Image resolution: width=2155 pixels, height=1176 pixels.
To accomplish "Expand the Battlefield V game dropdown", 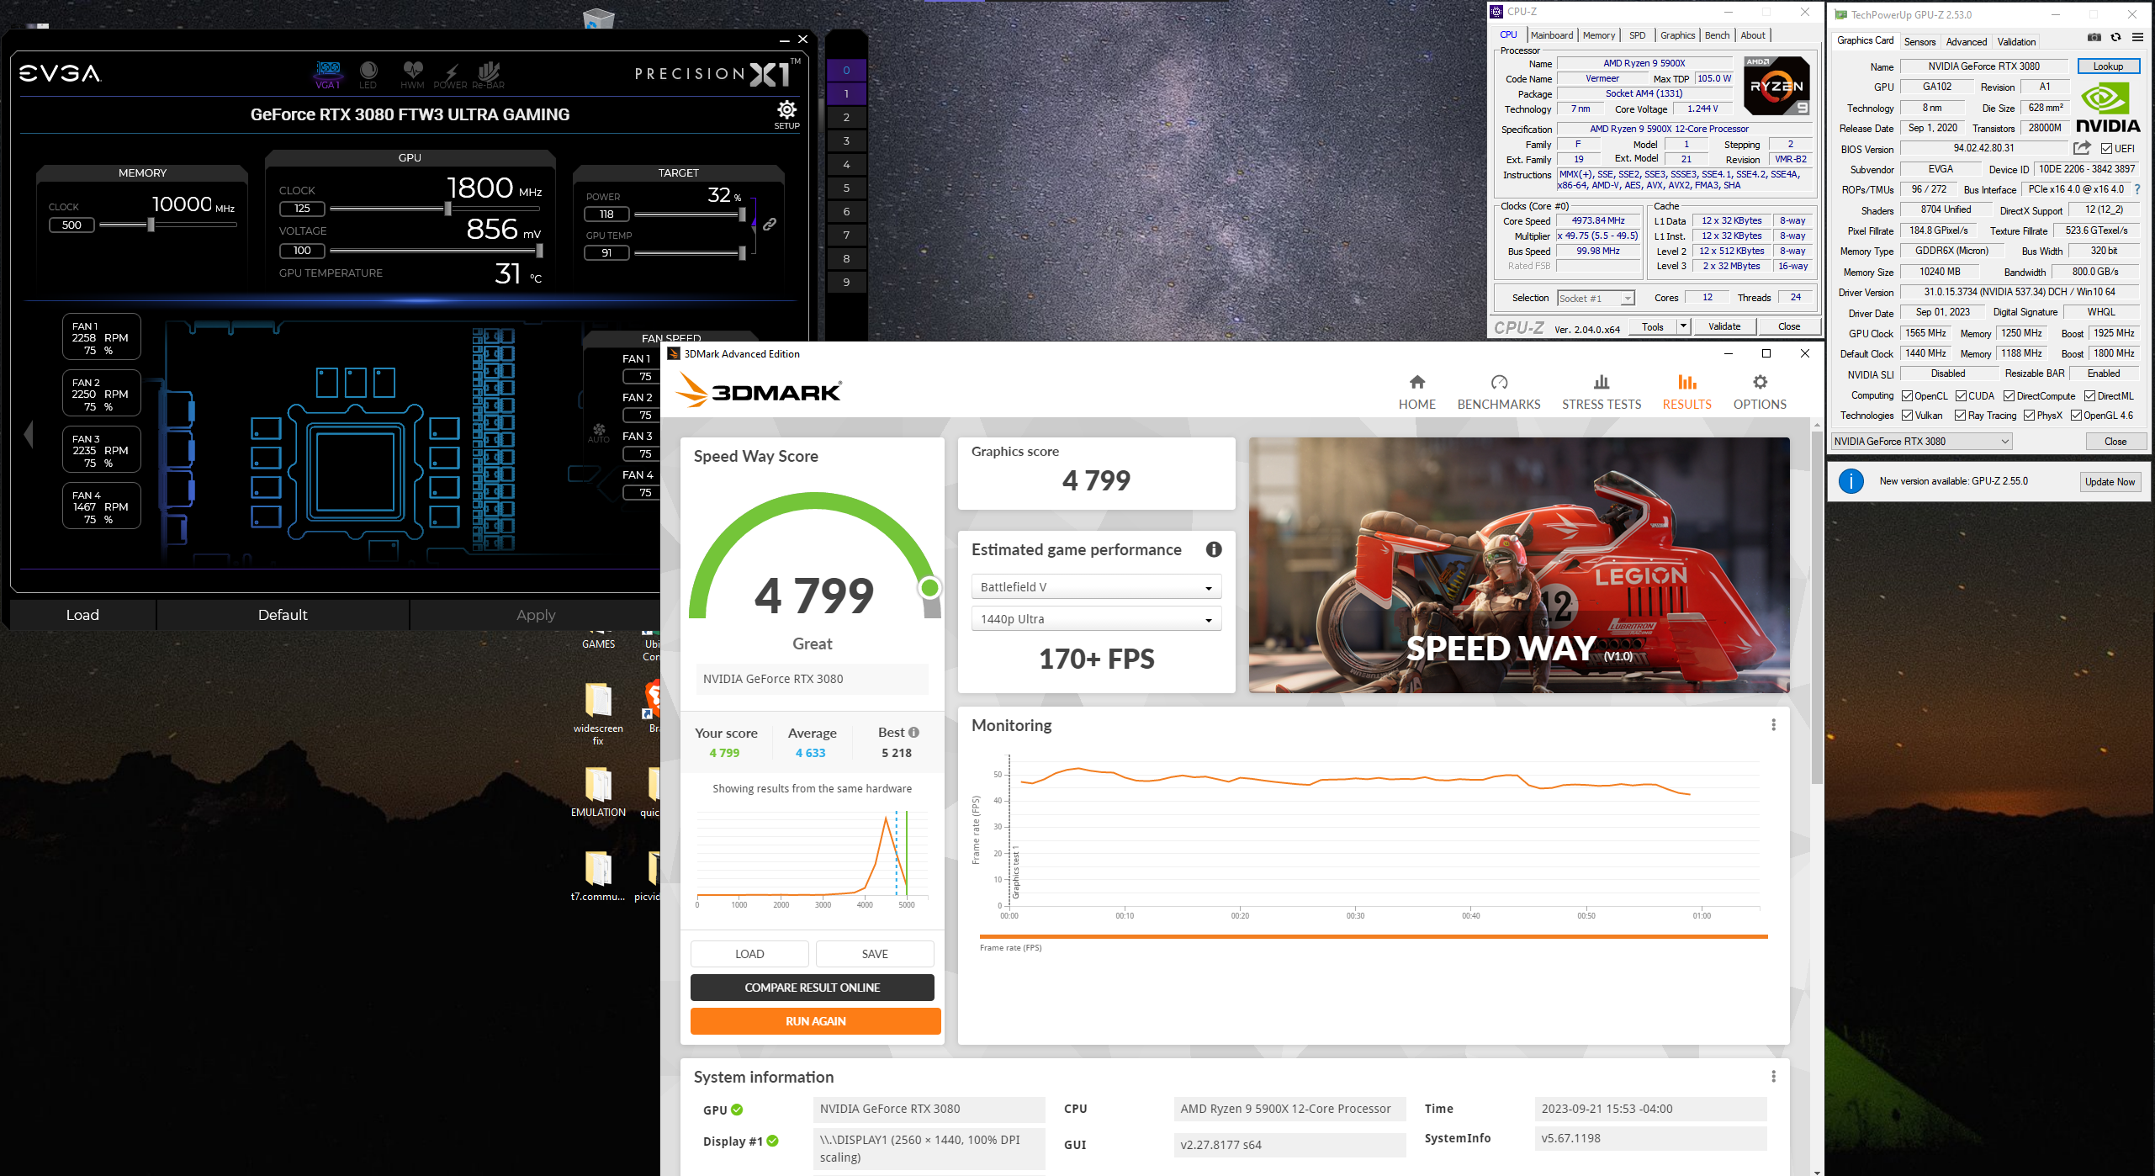I will pyautogui.click(x=1096, y=586).
